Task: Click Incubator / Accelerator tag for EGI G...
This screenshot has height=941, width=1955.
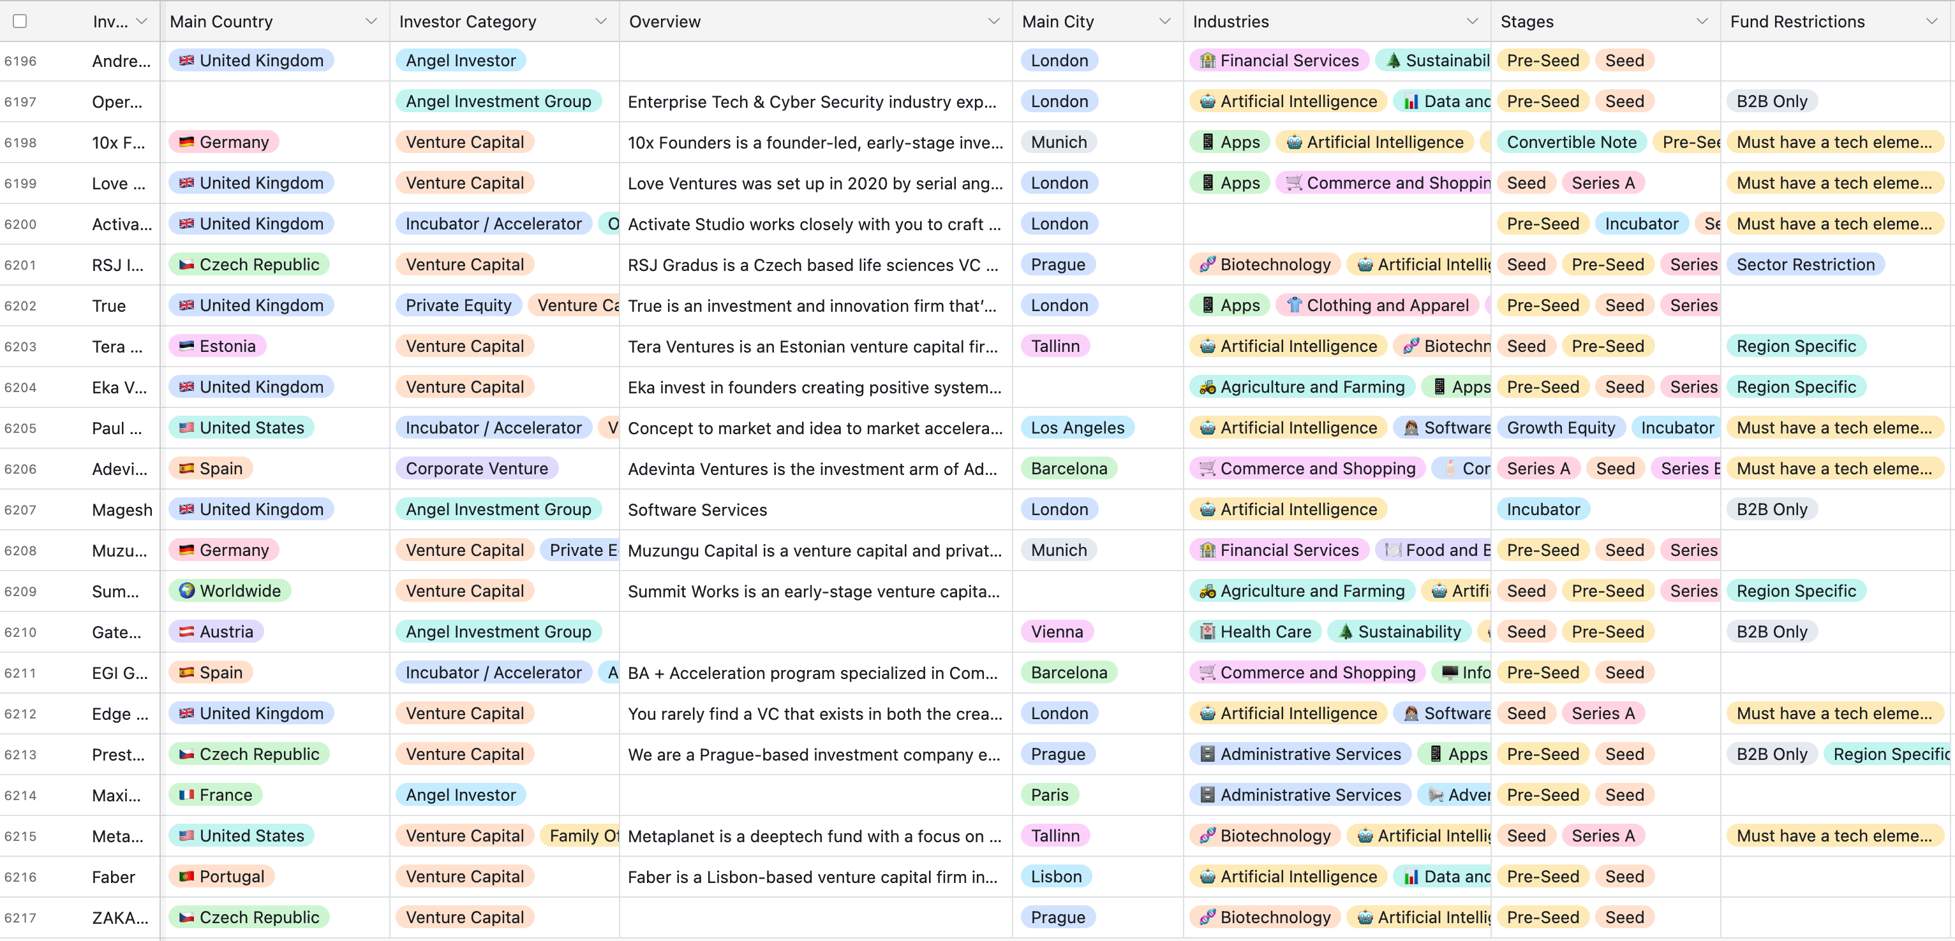Action: click(x=493, y=673)
